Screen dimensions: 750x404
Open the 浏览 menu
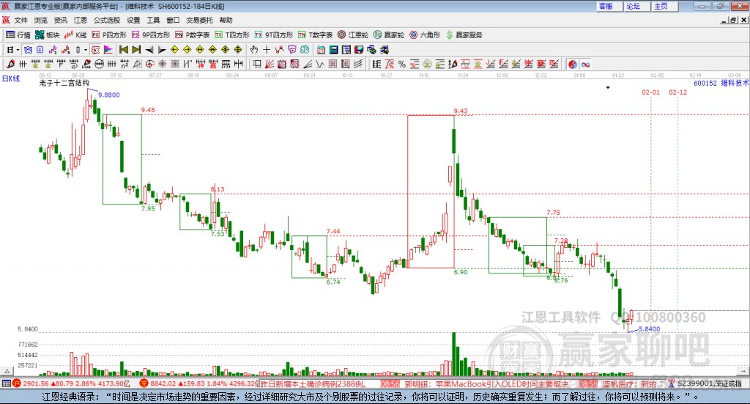(x=41, y=20)
